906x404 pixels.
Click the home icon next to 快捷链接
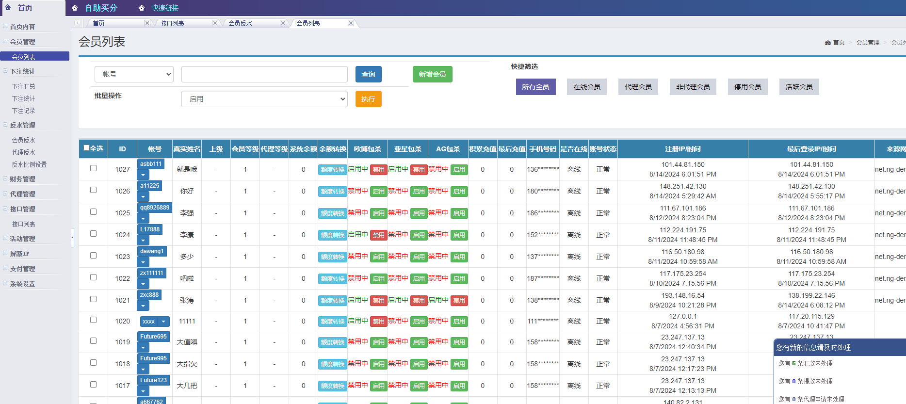click(142, 8)
